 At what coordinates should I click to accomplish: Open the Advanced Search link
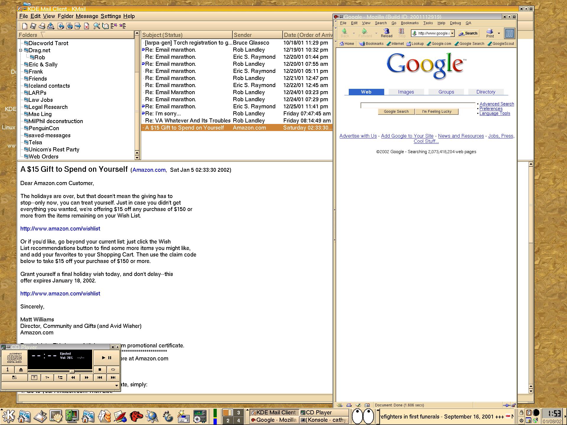pos(497,104)
